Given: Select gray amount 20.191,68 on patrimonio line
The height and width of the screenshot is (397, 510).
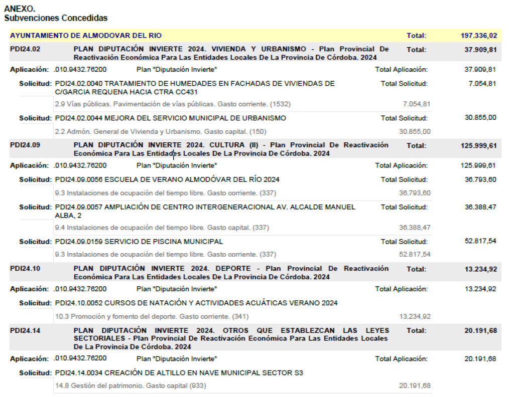Looking at the screenshot, I should tap(415, 385).
